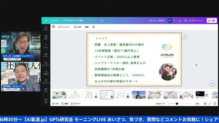Open the アプリ apps panel

tap(46, 90)
